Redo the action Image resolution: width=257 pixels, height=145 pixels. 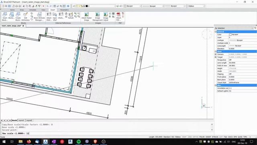pyautogui.click(x=51, y=6)
